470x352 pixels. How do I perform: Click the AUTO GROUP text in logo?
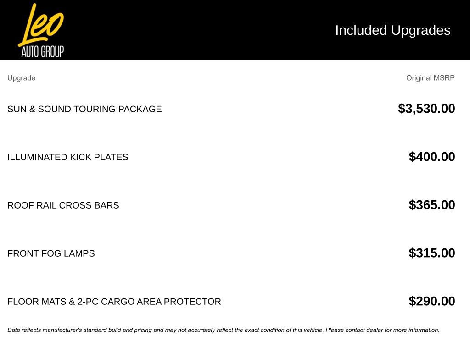pyautogui.click(x=43, y=51)
